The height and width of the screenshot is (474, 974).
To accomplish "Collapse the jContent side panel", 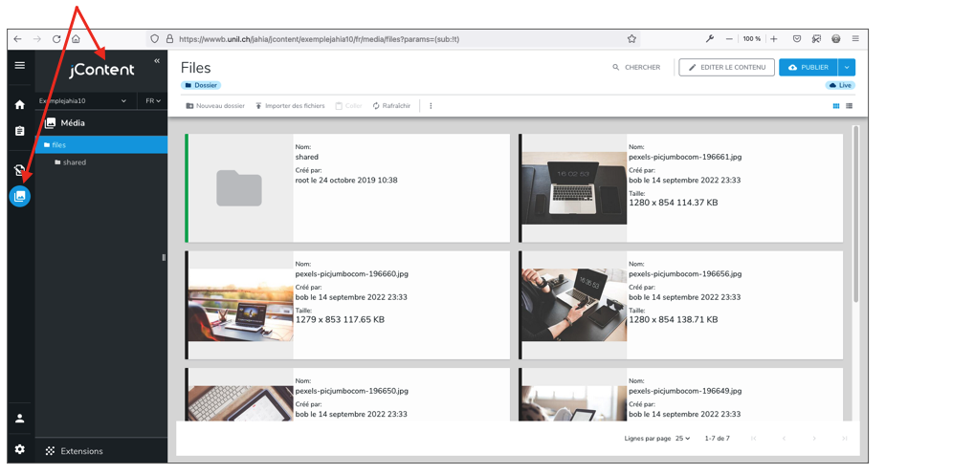I will [157, 61].
